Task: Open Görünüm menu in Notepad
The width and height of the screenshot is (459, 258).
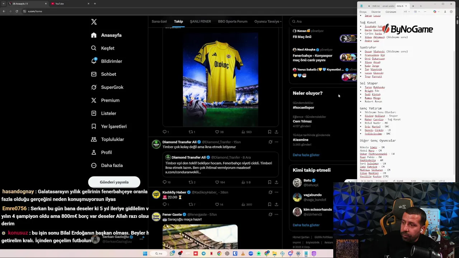Action: pos(391,12)
